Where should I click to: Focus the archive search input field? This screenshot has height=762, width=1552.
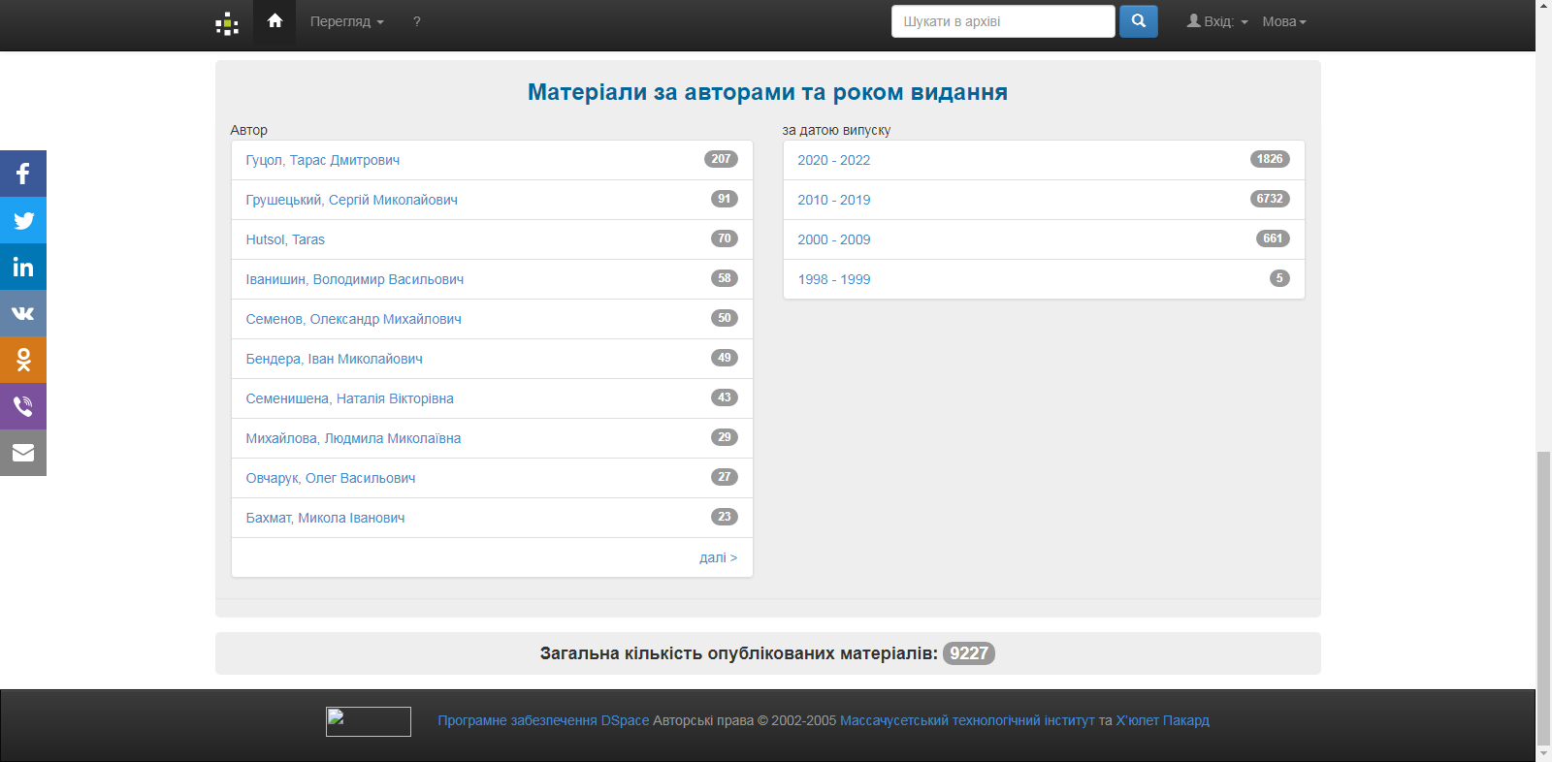[1002, 21]
